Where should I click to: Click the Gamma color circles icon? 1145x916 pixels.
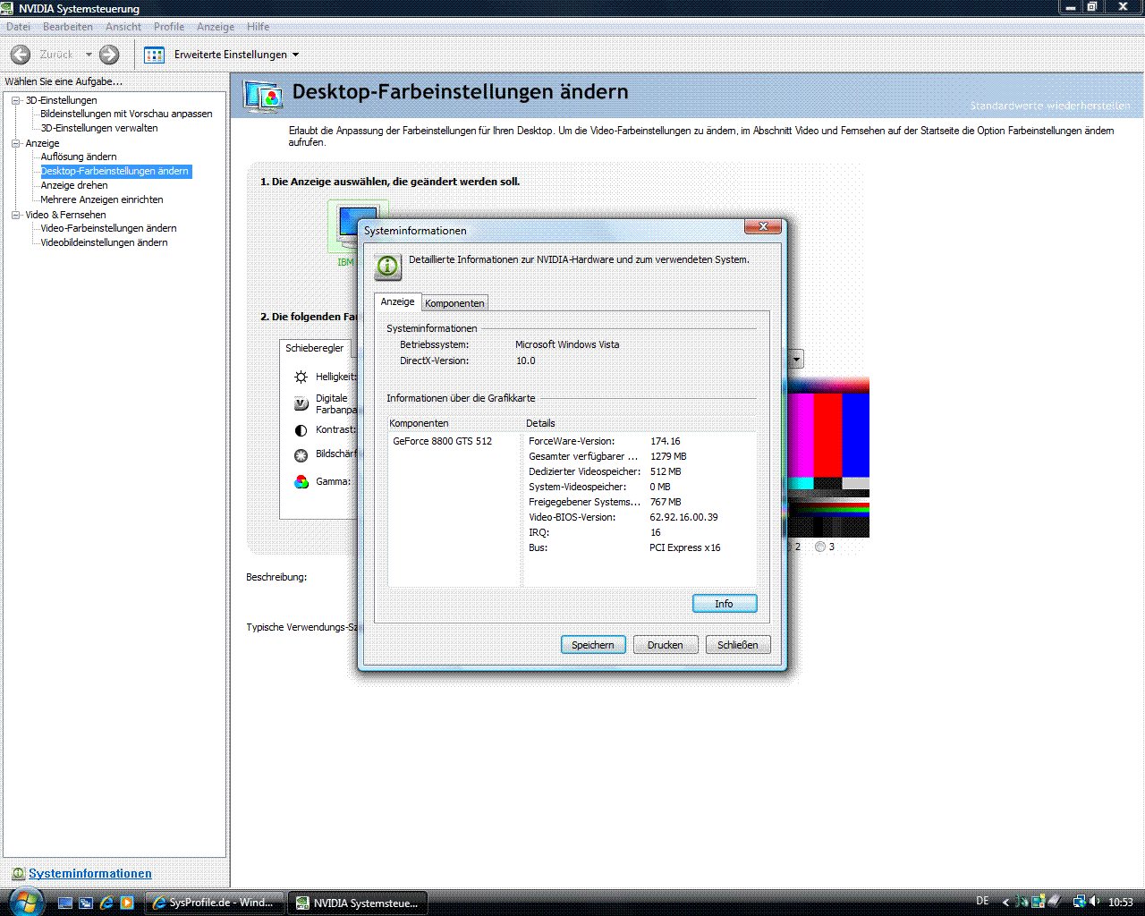(301, 481)
